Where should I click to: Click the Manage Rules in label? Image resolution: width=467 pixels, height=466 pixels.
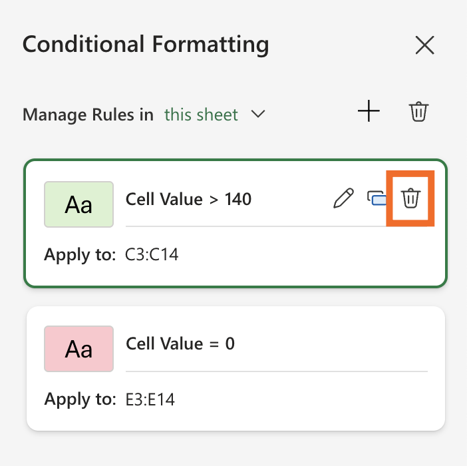[x=88, y=115]
